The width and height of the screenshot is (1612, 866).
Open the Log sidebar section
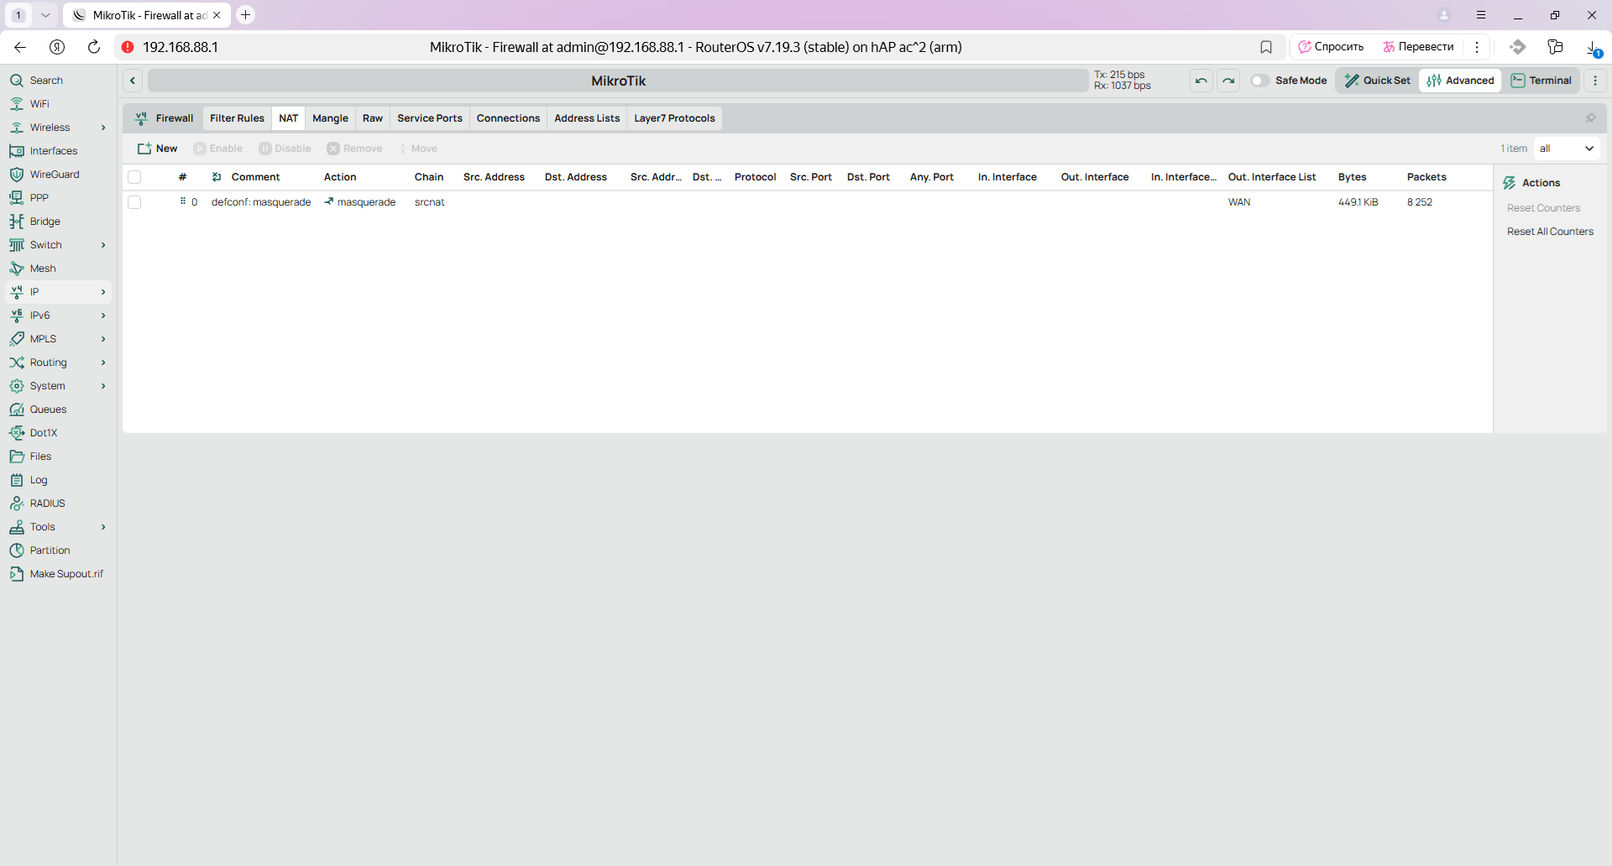pyautogui.click(x=39, y=480)
